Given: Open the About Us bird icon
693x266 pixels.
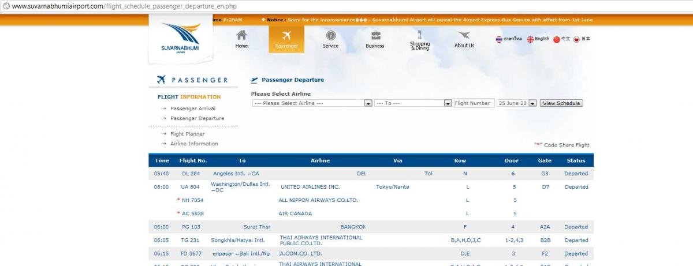Looking at the screenshot, I should (464, 35).
